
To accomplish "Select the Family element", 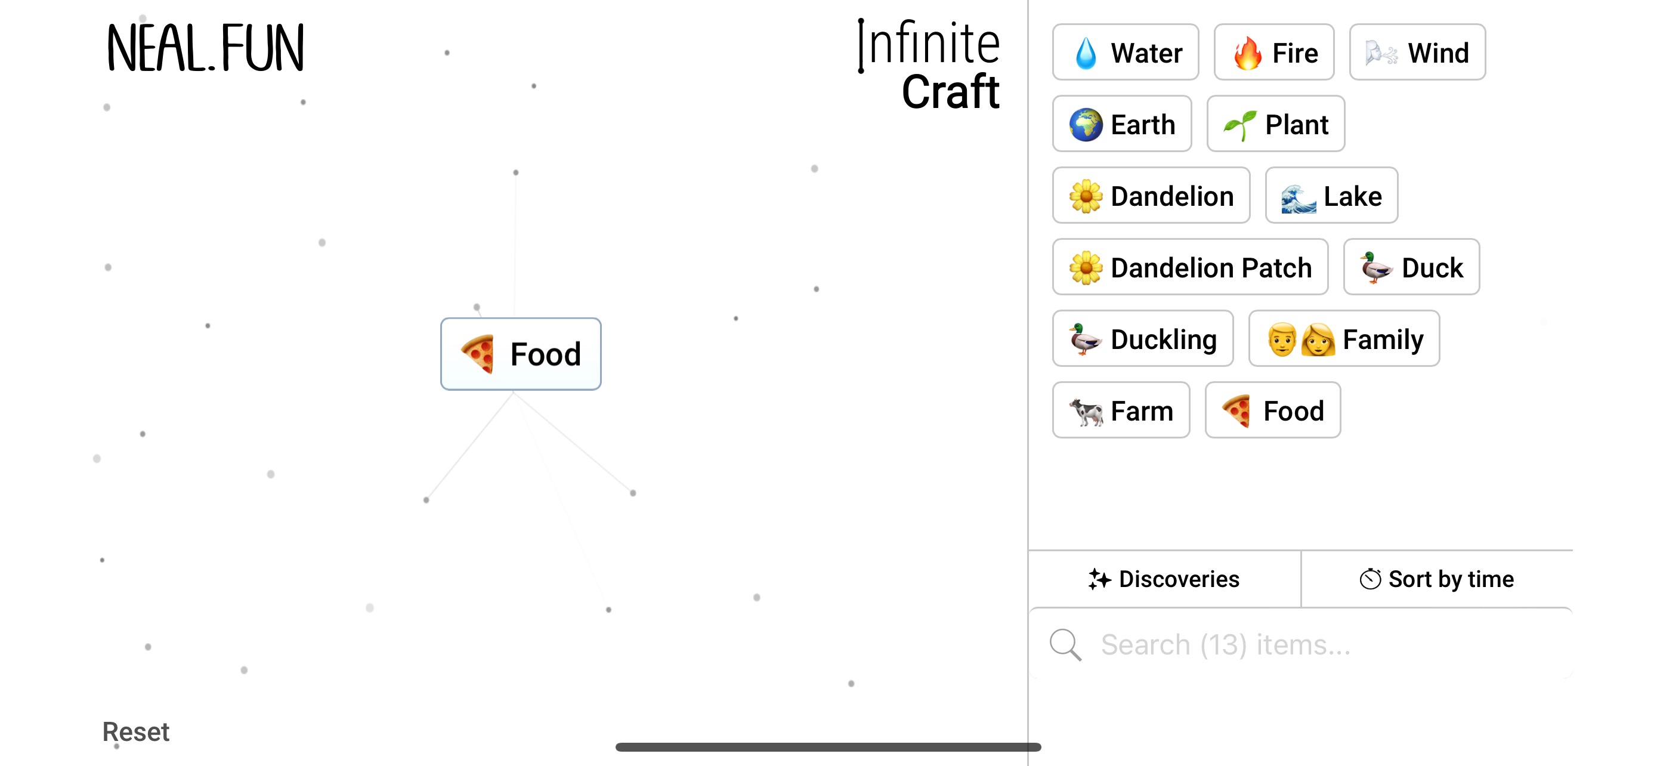I will (x=1344, y=339).
